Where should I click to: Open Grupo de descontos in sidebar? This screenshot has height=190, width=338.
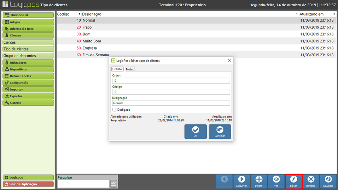tap(28, 56)
